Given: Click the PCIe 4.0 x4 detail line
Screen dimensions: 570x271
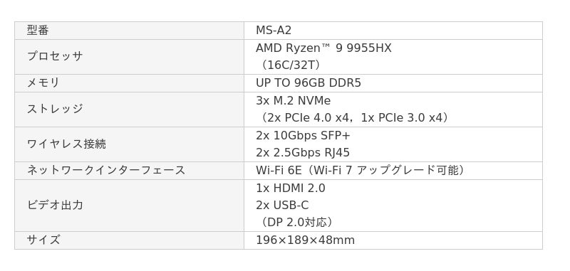Looking at the screenshot, I should pos(354,118).
